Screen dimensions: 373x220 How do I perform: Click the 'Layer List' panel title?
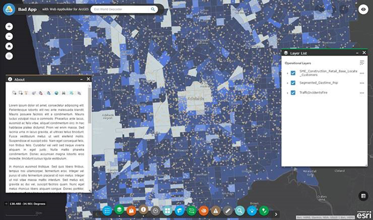pos(298,54)
